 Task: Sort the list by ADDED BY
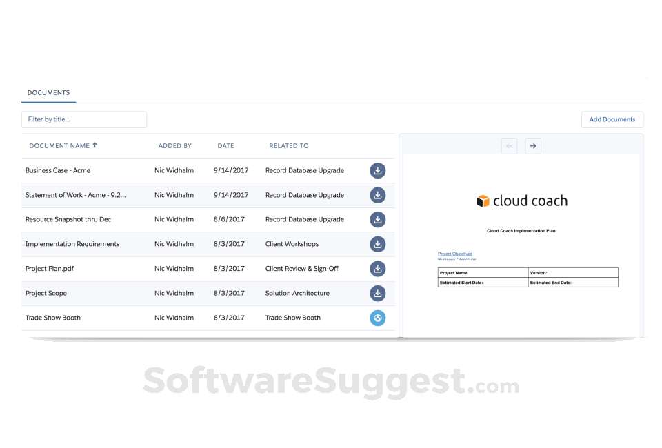[x=174, y=145]
